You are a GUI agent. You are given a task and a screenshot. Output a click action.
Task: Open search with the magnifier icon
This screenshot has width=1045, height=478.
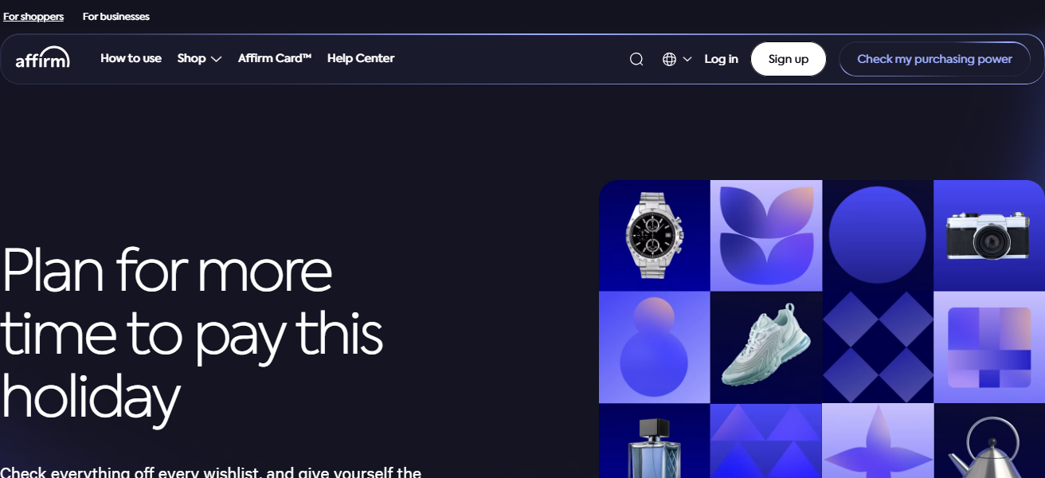pyautogui.click(x=636, y=59)
